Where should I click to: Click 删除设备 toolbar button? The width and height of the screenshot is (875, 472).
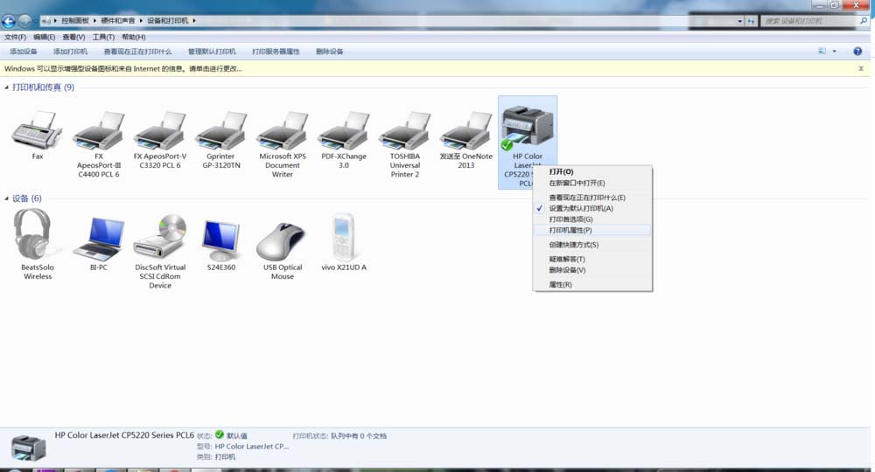[329, 52]
